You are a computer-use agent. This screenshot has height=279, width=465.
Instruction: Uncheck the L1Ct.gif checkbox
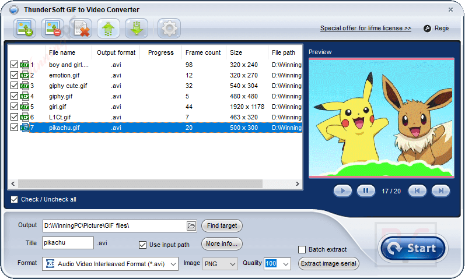pyautogui.click(x=14, y=117)
